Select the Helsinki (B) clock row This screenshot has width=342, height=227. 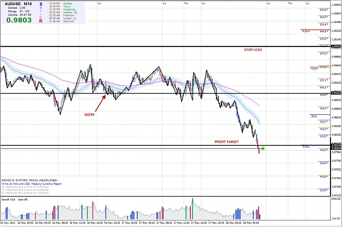click(63, 13)
